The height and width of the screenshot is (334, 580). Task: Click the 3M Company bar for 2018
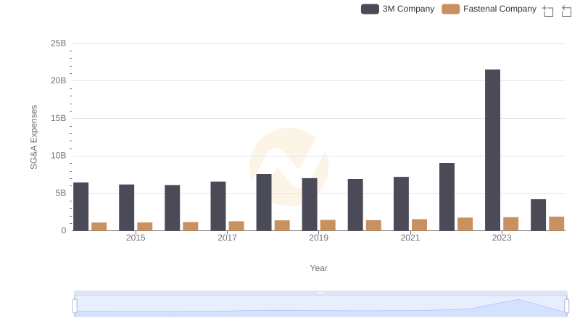coord(264,202)
